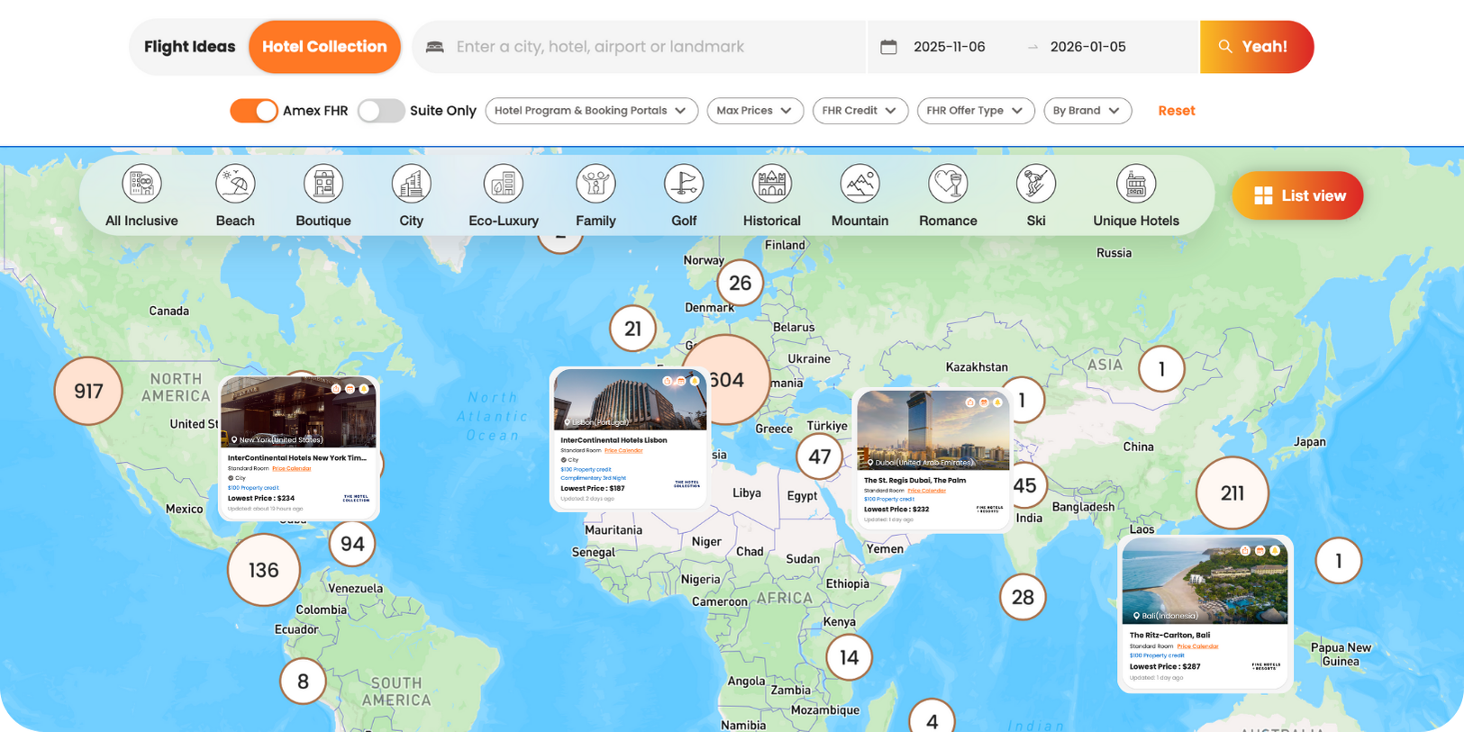Click Lowest Price $234 on New York card
The image size is (1464, 732).
[261, 498]
